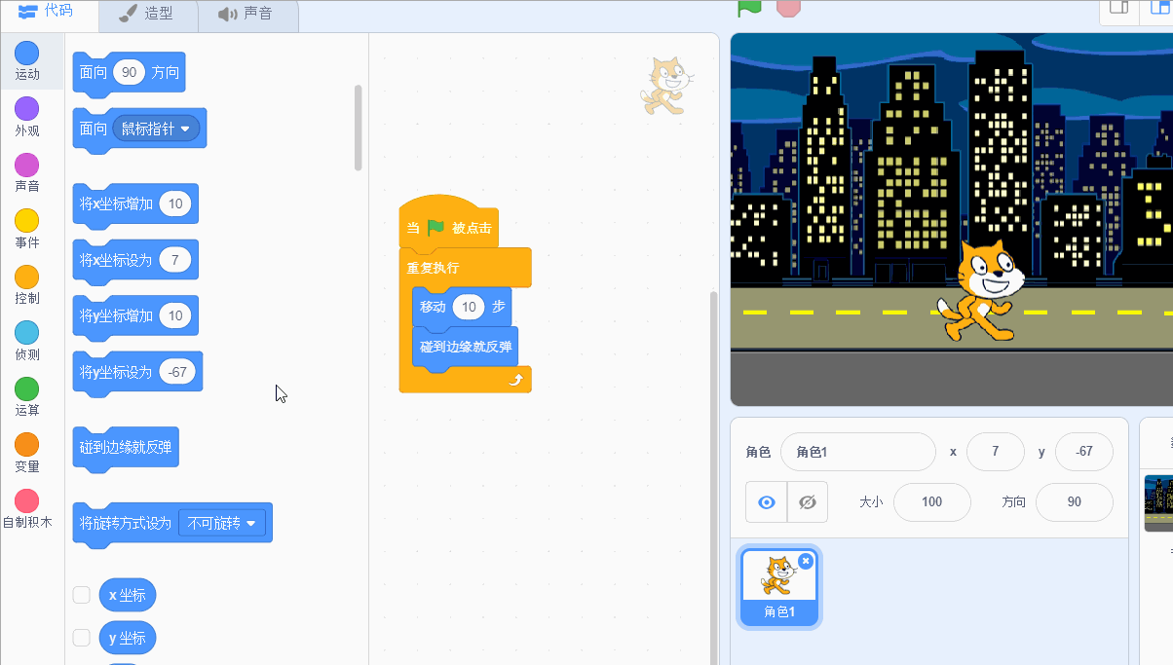Viewport: 1173px width, 665px height.
Task: Select the 角色1 sprite thumbnail
Action: tap(778, 587)
